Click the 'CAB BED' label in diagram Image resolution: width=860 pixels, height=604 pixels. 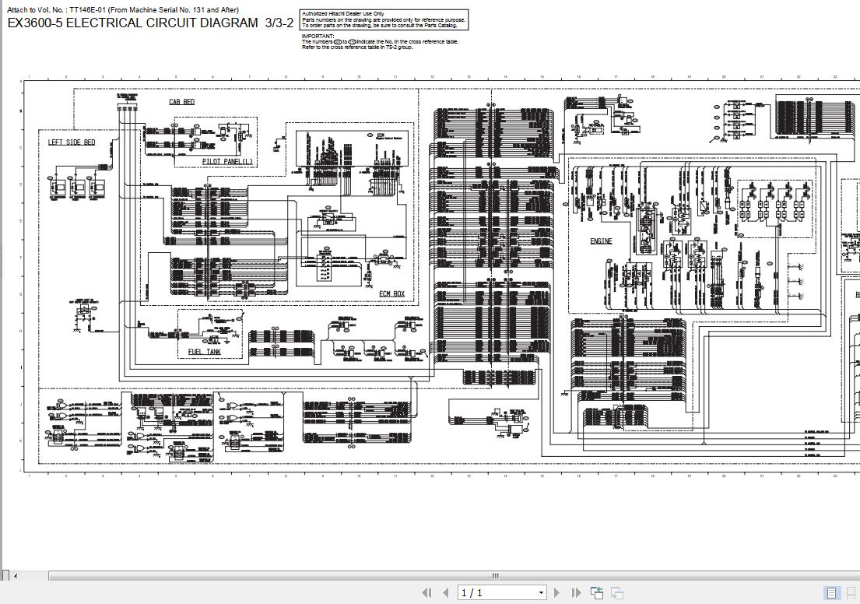click(x=181, y=102)
